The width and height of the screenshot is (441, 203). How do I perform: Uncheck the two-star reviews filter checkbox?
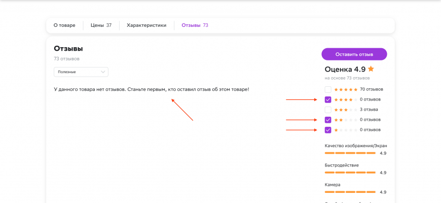tap(328, 120)
